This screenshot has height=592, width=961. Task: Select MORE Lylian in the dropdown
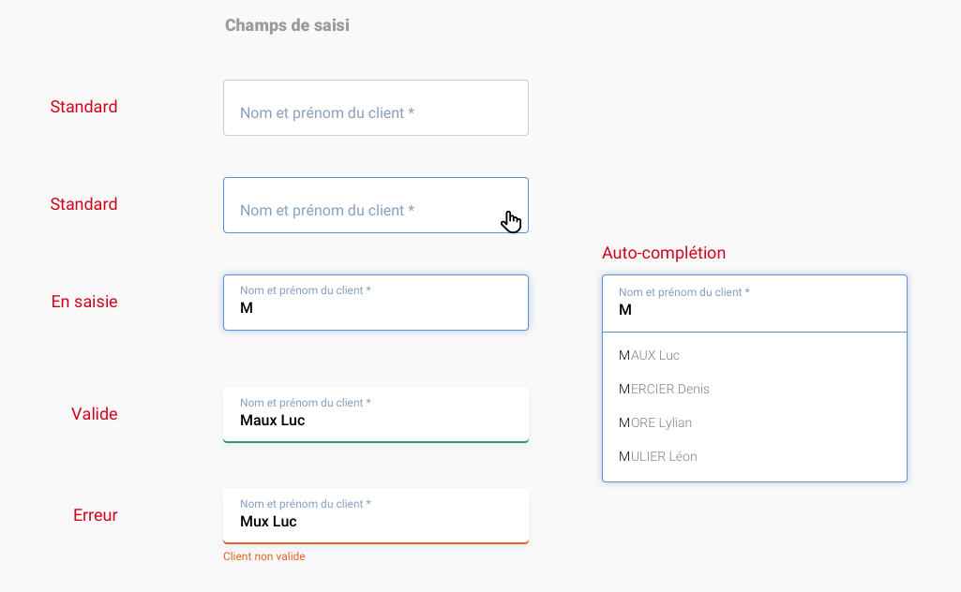[654, 422]
